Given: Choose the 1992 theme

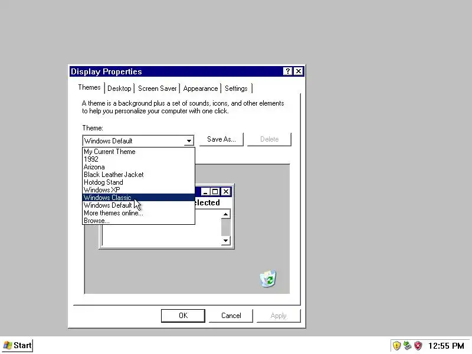Looking at the screenshot, I should click(x=139, y=159).
